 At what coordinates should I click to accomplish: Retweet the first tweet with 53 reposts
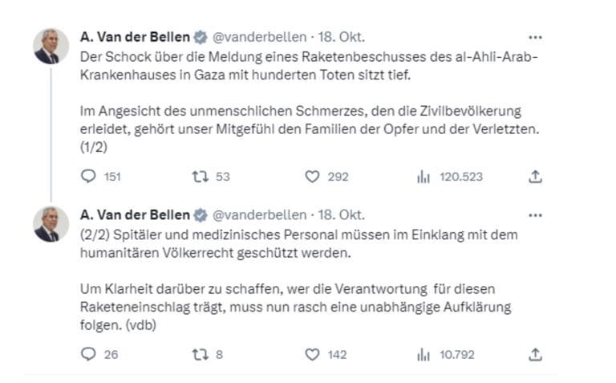pyautogui.click(x=200, y=177)
